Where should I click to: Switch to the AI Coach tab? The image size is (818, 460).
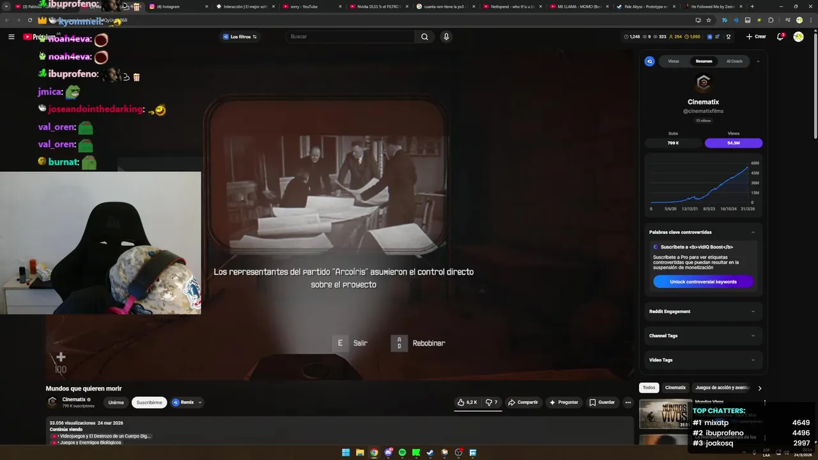[x=734, y=61]
